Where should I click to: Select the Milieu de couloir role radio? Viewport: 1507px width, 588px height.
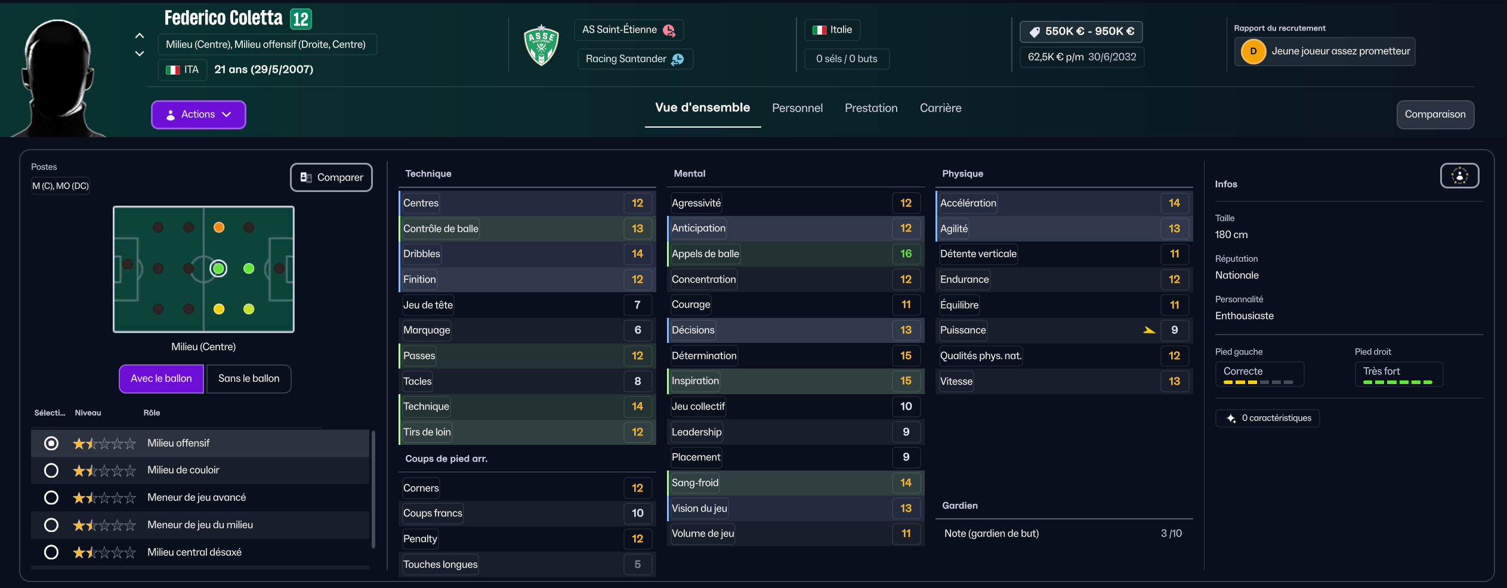(x=51, y=471)
